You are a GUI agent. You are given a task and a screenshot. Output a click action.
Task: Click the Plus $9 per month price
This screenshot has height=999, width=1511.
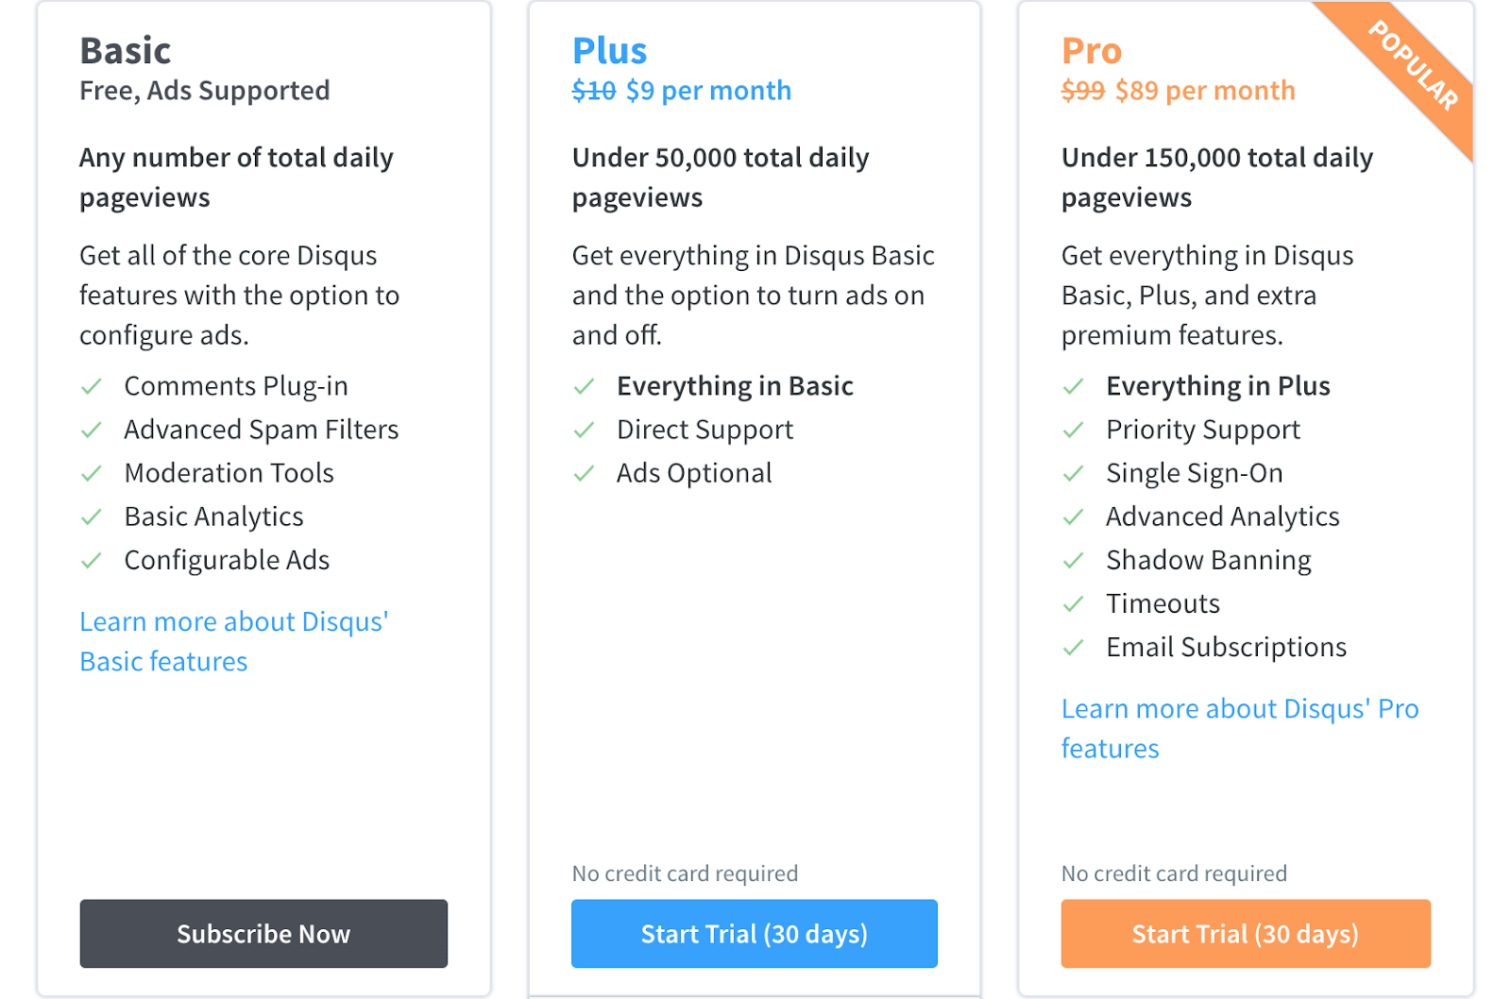point(708,92)
